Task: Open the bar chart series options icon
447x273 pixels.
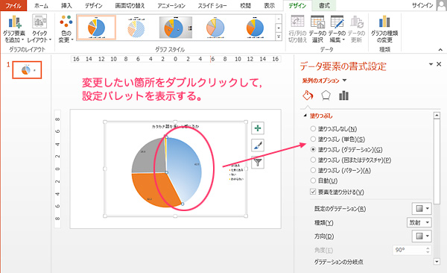Action: point(343,95)
